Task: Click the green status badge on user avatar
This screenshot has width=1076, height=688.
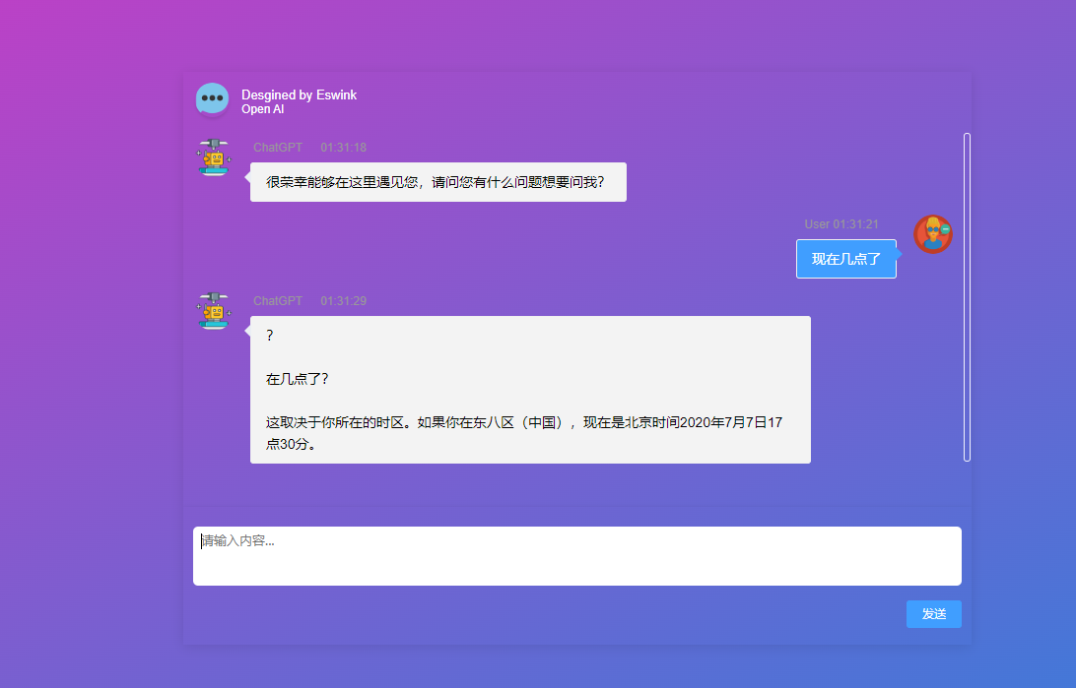Action: tap(945, 229)
